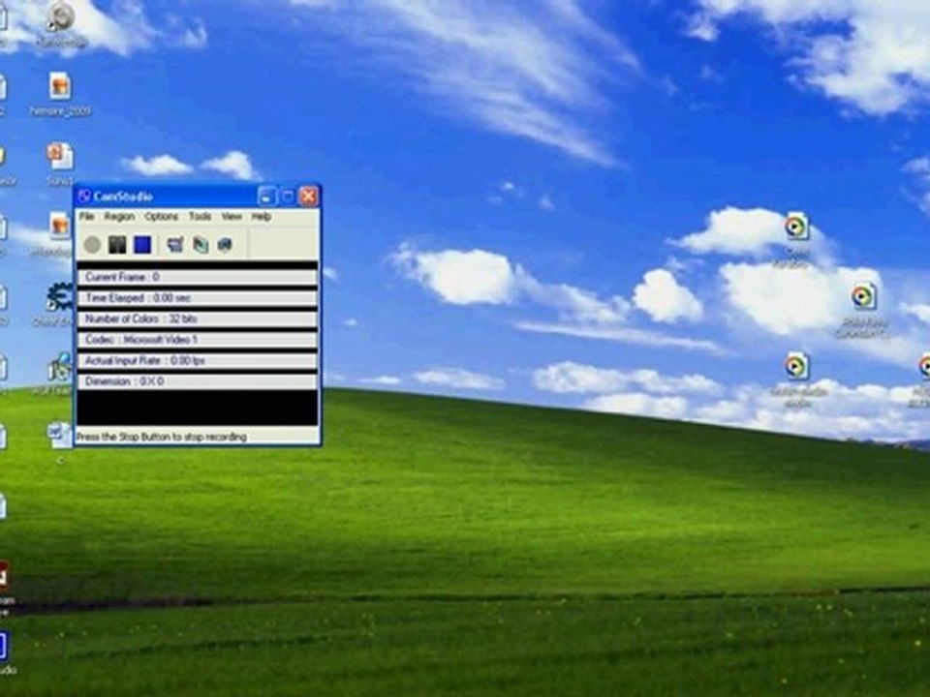Click the CamStudio title bar text
This screenshot has width=930, height=697.
pyautogui.click(x=123, y=197)
